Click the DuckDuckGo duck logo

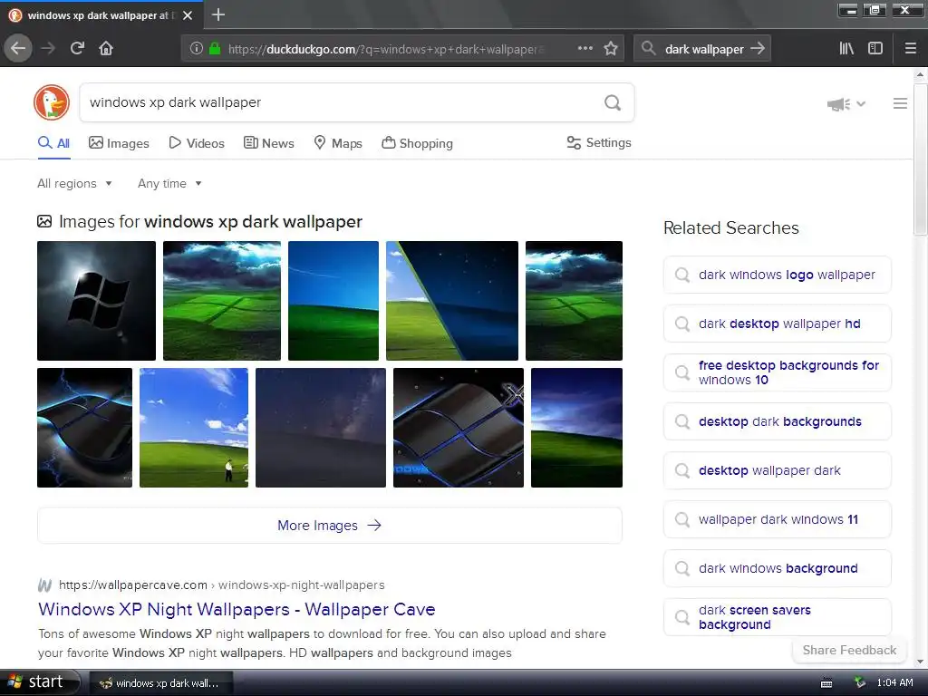[x=52, y=102]
